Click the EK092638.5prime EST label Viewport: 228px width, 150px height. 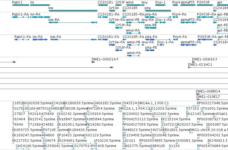tap(37, 103)
